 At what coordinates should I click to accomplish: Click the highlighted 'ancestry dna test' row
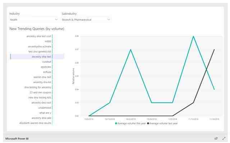click(x=37, y=57)
